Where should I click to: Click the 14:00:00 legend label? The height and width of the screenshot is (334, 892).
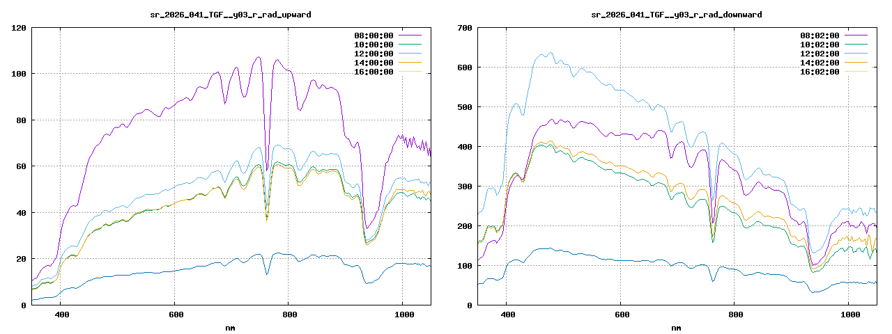pos(374,63)
